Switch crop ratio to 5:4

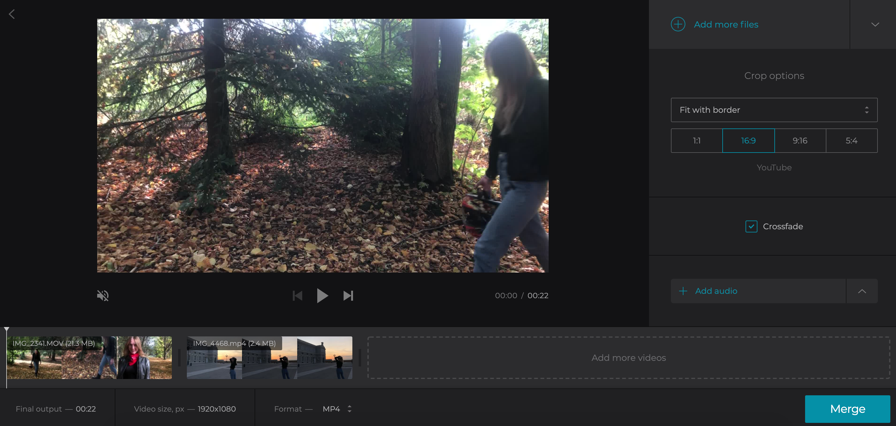point(852,140)
